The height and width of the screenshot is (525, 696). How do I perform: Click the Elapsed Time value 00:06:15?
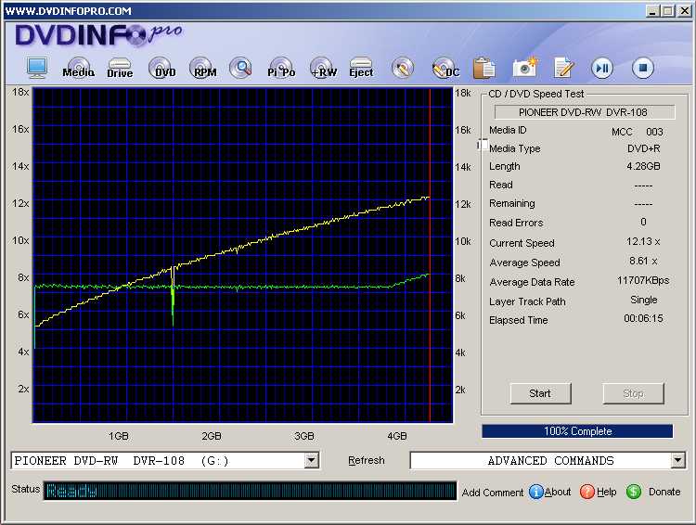[x=643, y=319]
